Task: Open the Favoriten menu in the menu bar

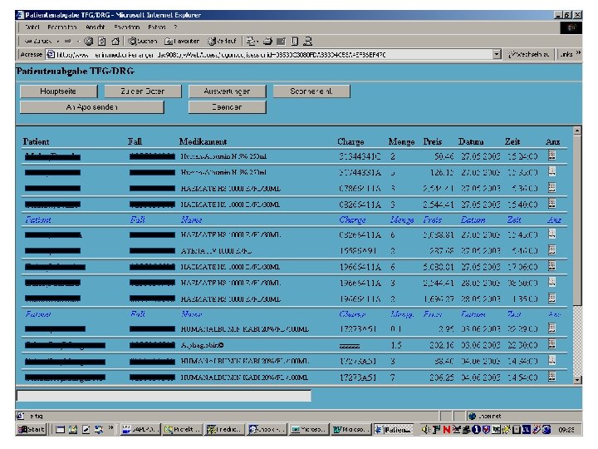Action: point(127,27)
